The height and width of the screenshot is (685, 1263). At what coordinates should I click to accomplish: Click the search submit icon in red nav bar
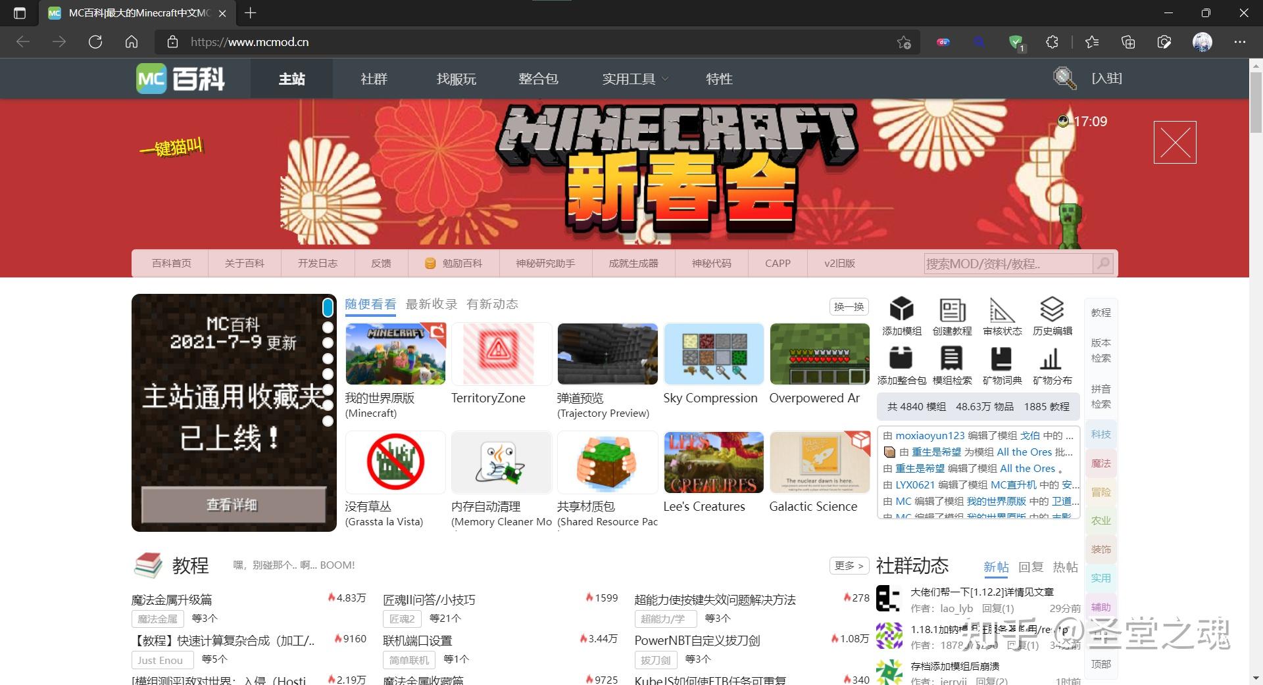[1103, 264]
